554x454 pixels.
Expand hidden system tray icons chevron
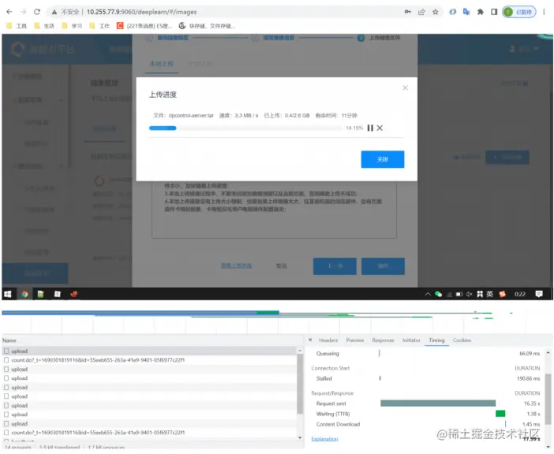click(x=428, y=294)
